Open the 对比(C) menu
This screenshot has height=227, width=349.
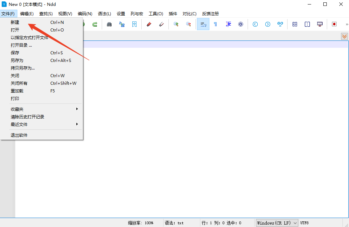189,14
